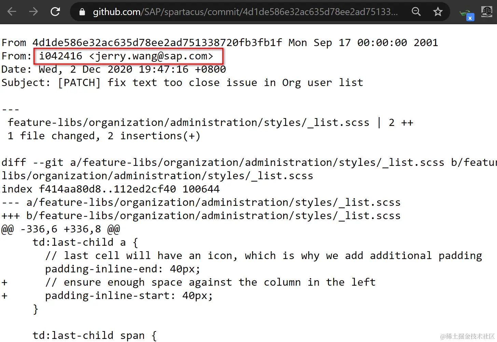Select the commit hash line starting 'From 4d1de586'

(x=220, y=43)
